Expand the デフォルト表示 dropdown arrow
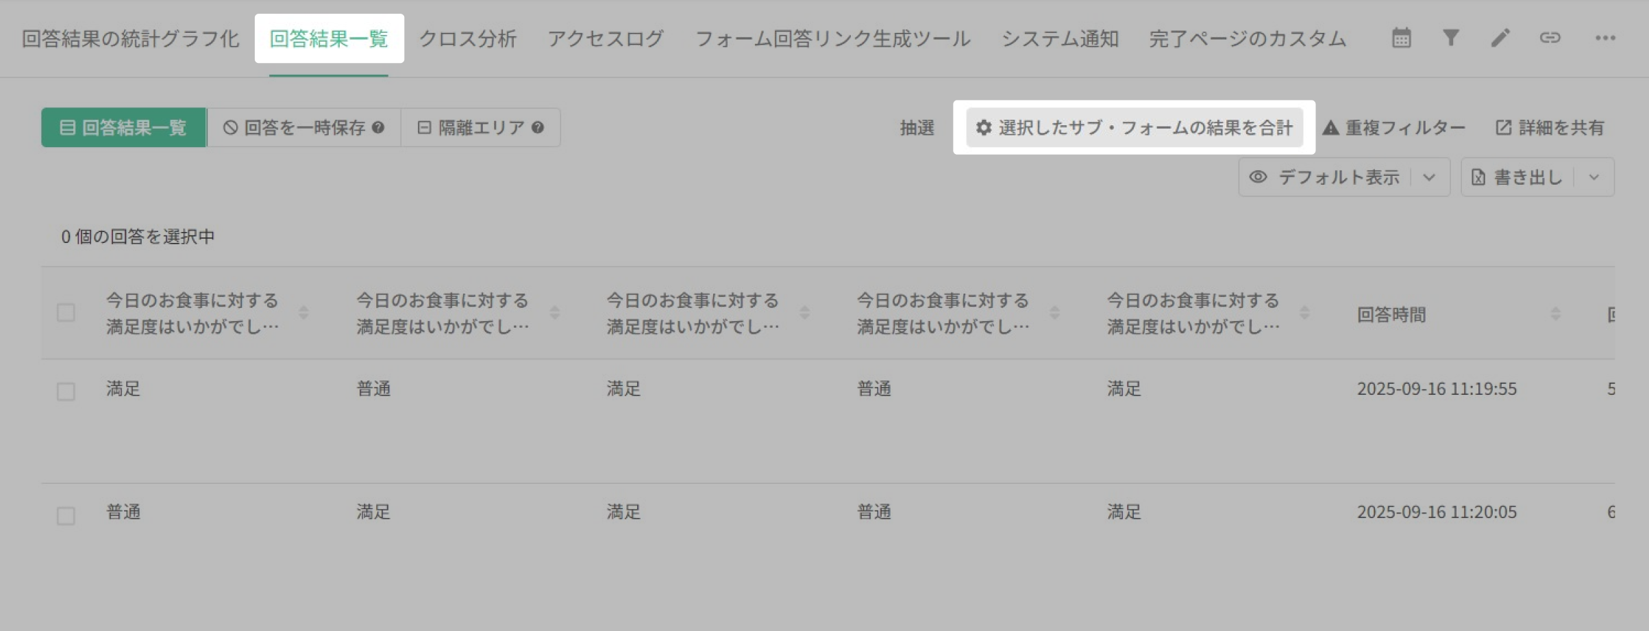 tap(1429, 177)
